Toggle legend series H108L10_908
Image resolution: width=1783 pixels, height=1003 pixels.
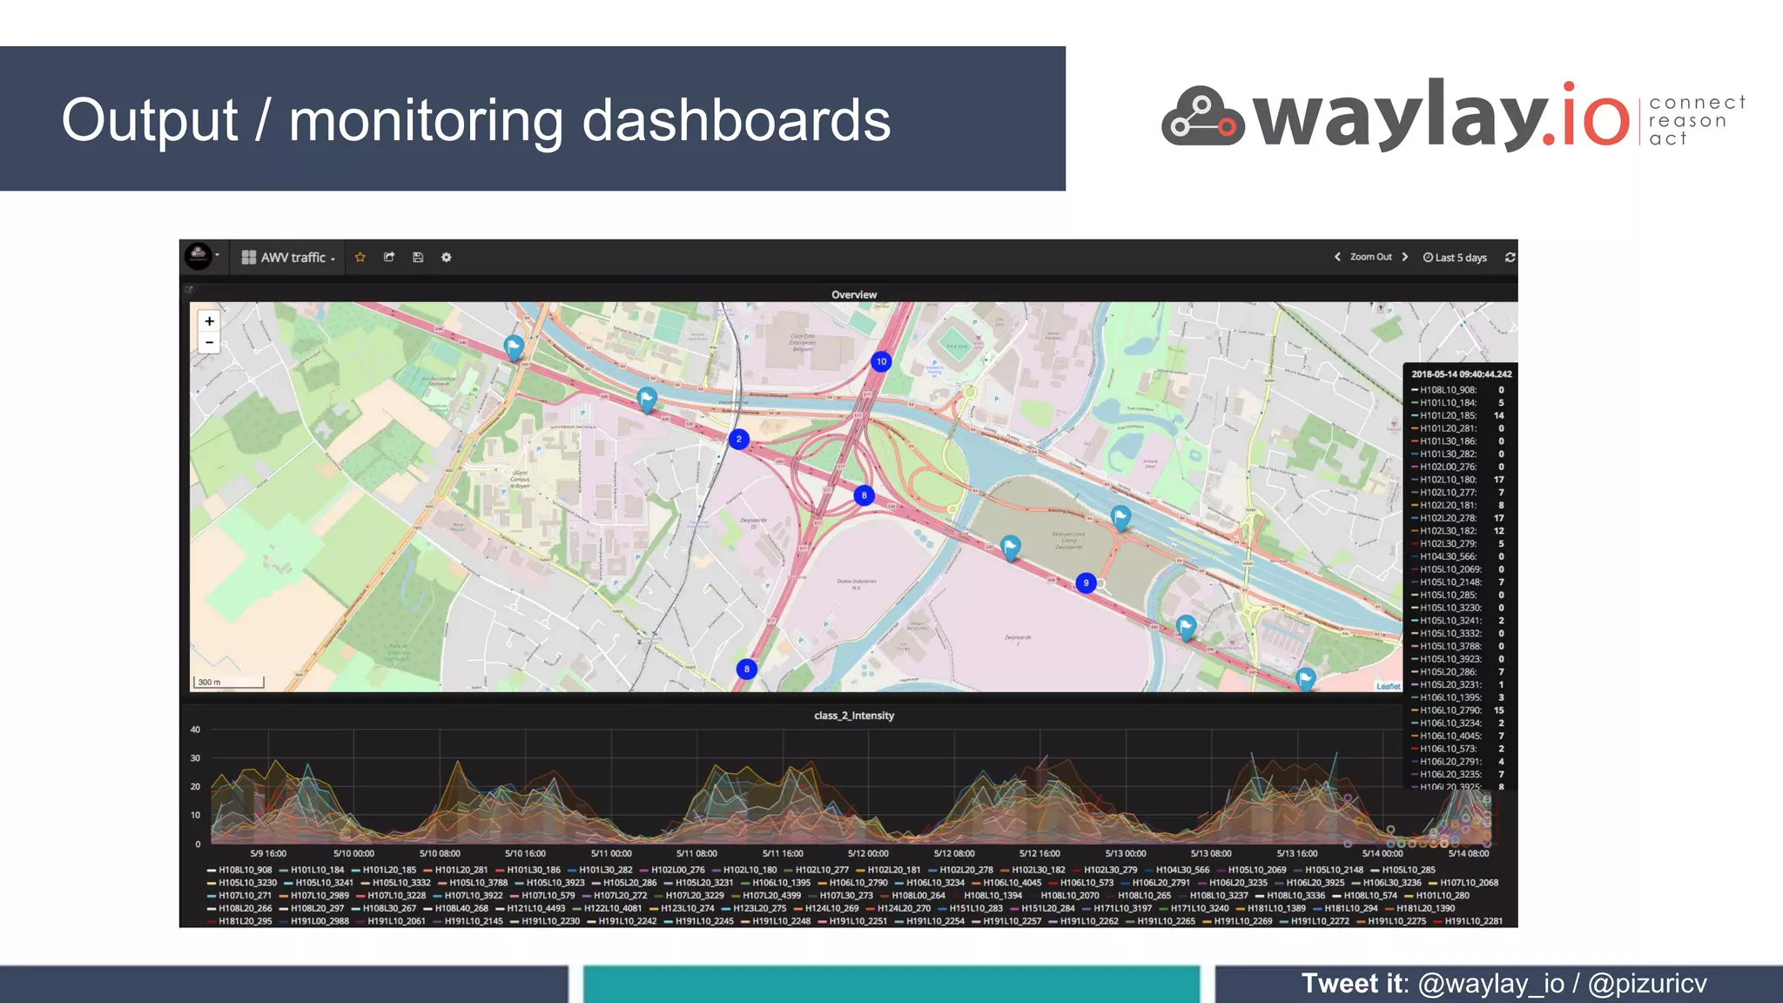click(x=239, y=870)
